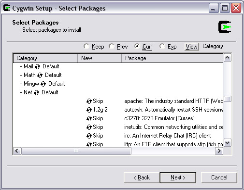The image size is (244, 190).
Task: Expand the Math category
Action: point(21,75)
